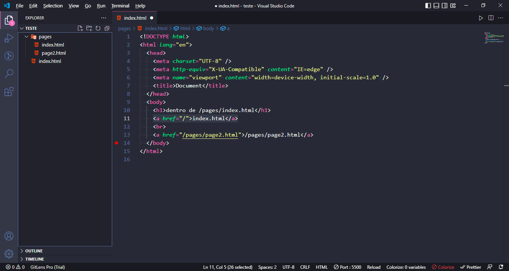Change line endings via CRLF

(305, 267)
